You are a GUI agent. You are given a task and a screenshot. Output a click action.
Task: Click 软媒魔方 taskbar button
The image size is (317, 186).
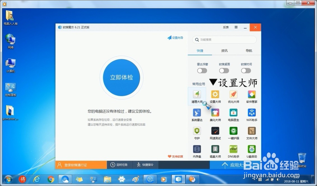tap(178, 179)
